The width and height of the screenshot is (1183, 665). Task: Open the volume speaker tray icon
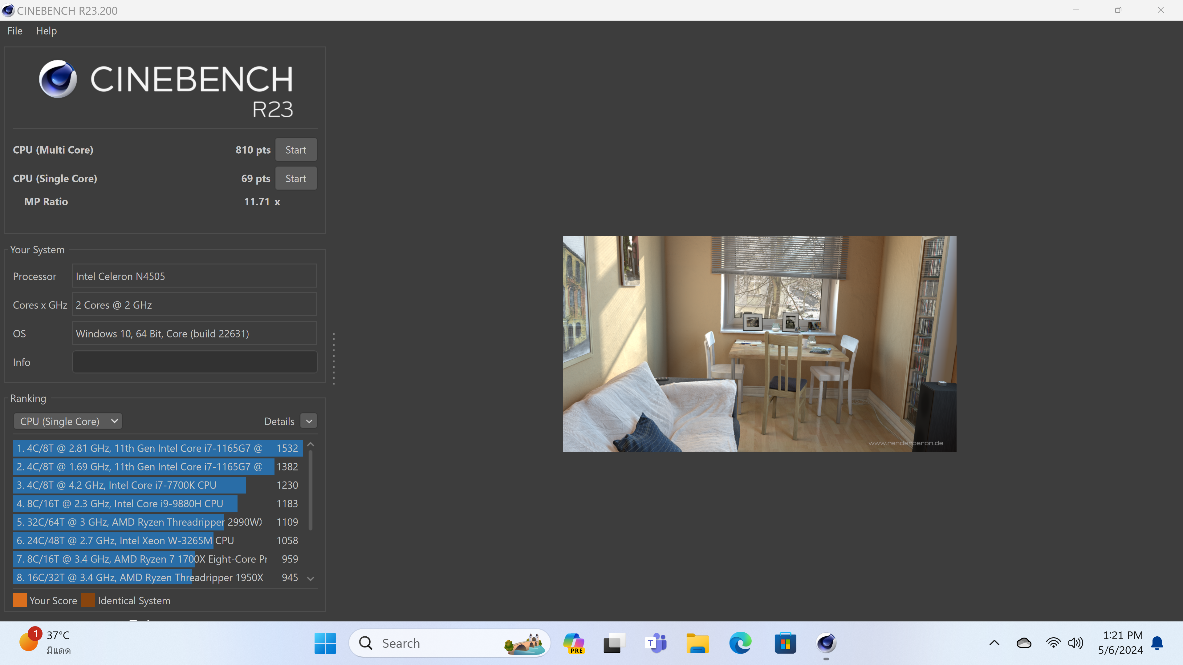point(1075,643)
